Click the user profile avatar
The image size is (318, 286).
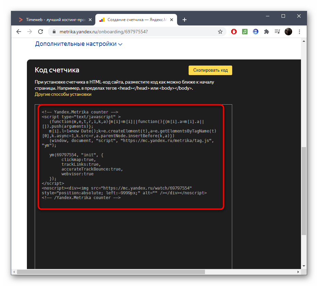tap(288, 32)
